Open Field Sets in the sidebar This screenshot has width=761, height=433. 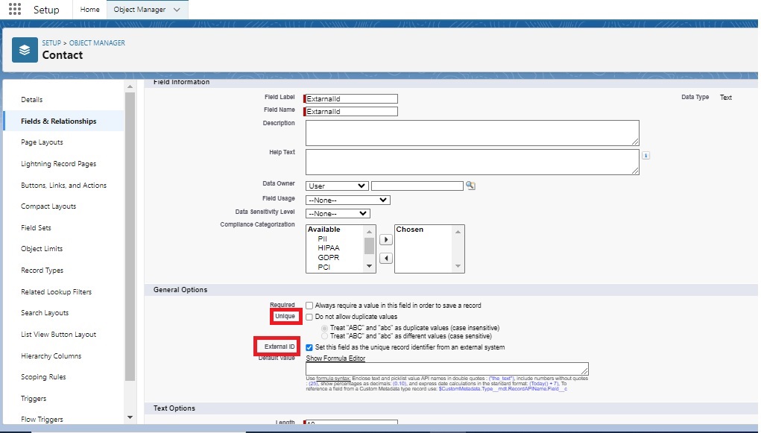pos(36,227)
